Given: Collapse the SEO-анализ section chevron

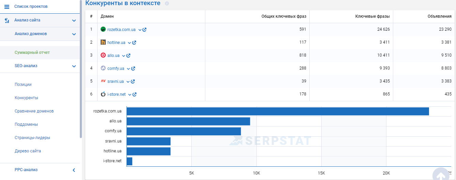Looking at the screenshot, I should (74, 66).
